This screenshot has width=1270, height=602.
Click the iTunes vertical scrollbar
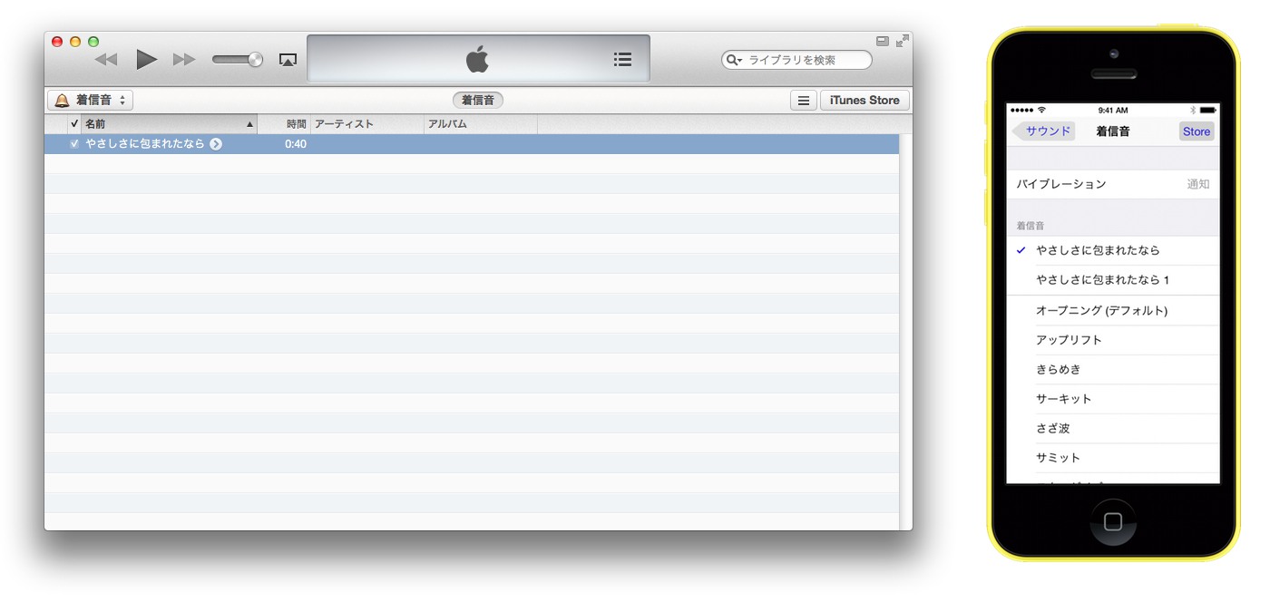click(905, 332)
